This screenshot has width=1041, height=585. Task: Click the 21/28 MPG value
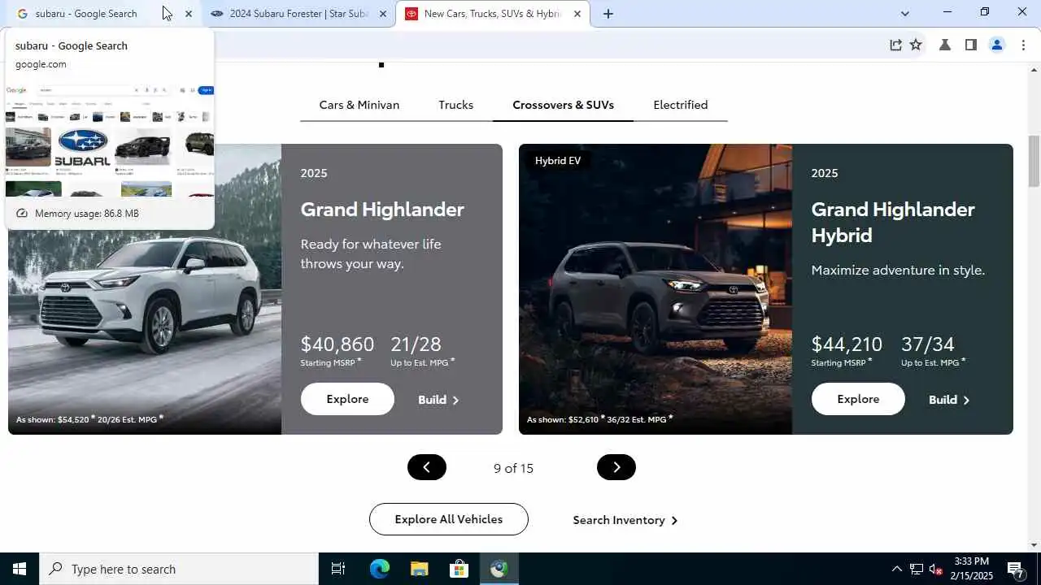point(416,344)
